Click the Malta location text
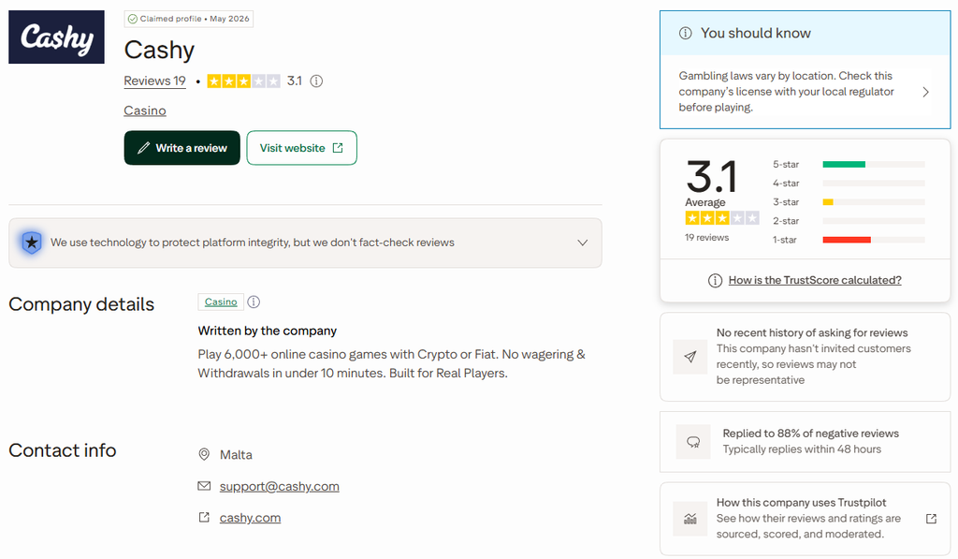Image resolution: width=958 pixels, height=559 pixels. (x=236, y=455)
